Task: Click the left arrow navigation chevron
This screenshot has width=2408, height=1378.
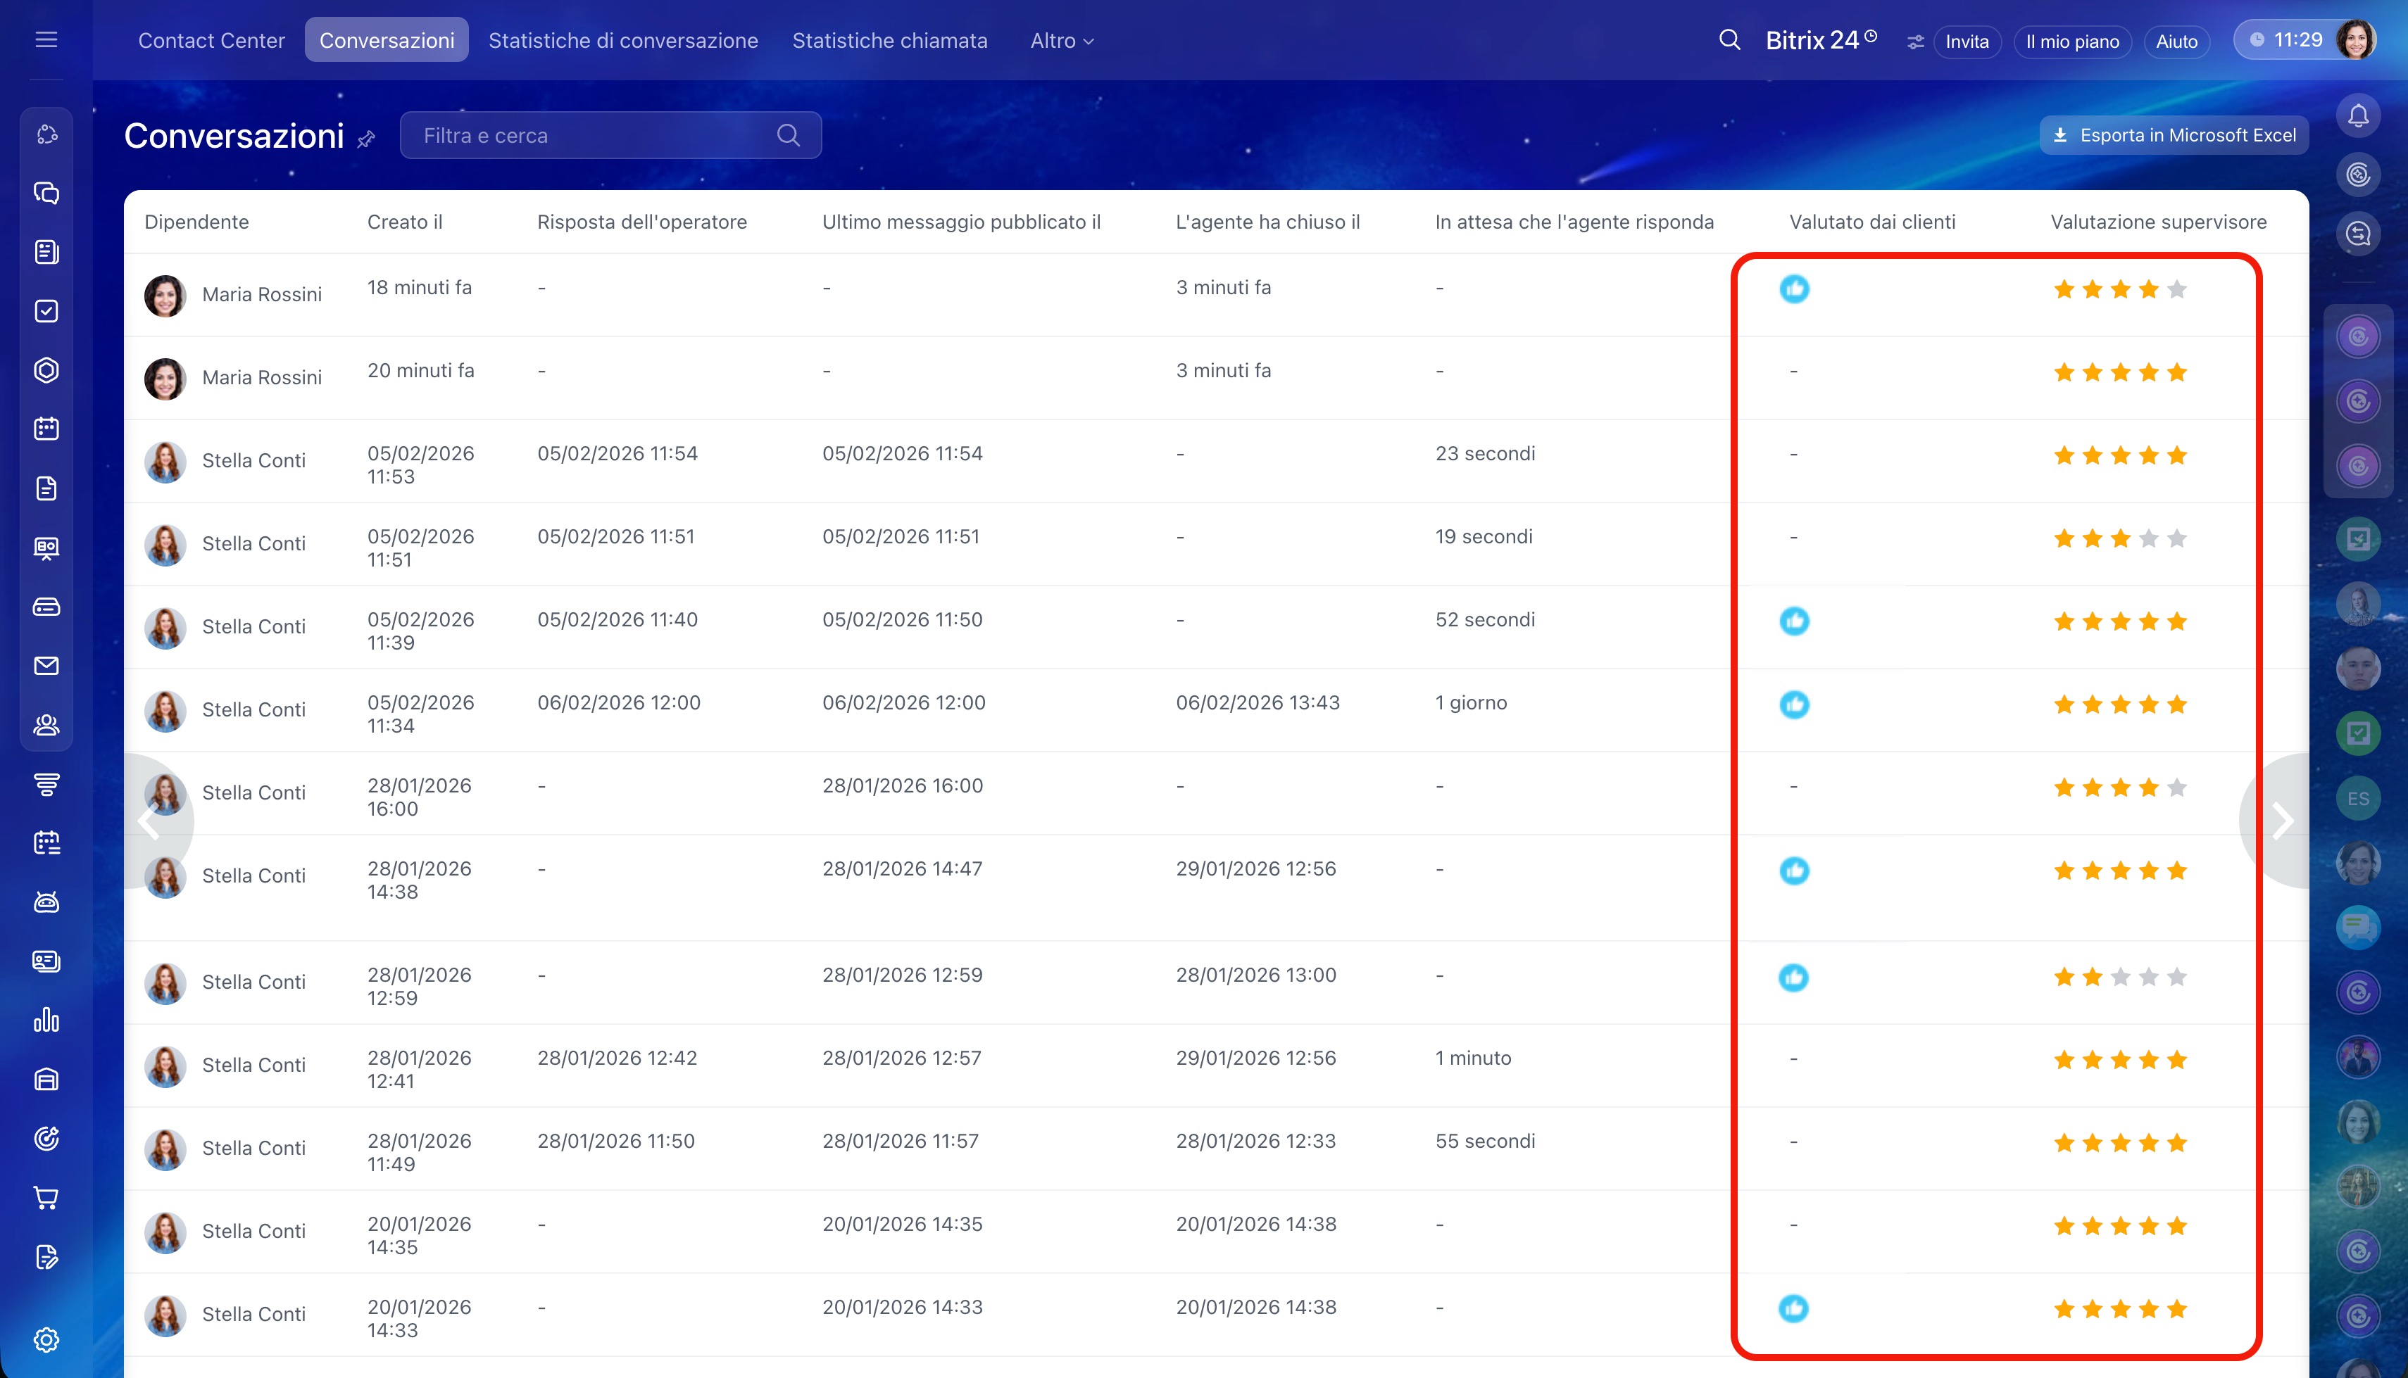Action: coord(149,821)
